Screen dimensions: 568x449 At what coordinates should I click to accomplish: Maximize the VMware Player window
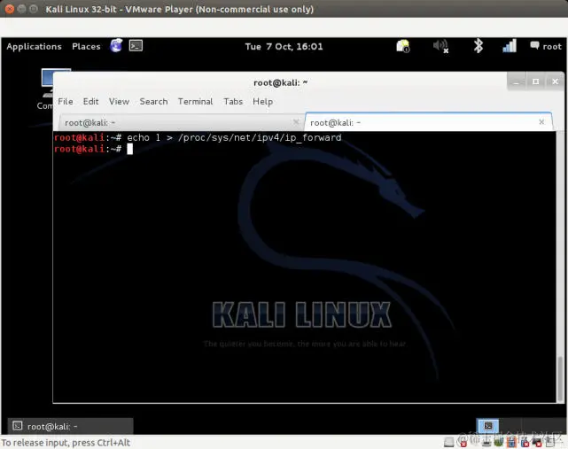pyautogui.click(x=34, y=9)
